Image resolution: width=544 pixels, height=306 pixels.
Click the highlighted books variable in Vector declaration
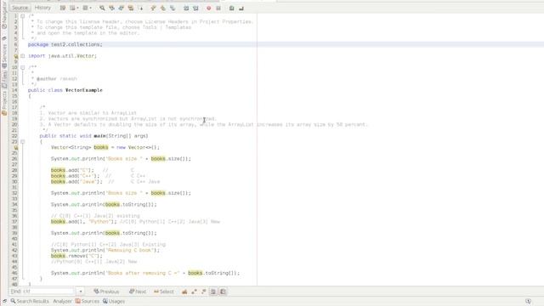tap(101, 147)
